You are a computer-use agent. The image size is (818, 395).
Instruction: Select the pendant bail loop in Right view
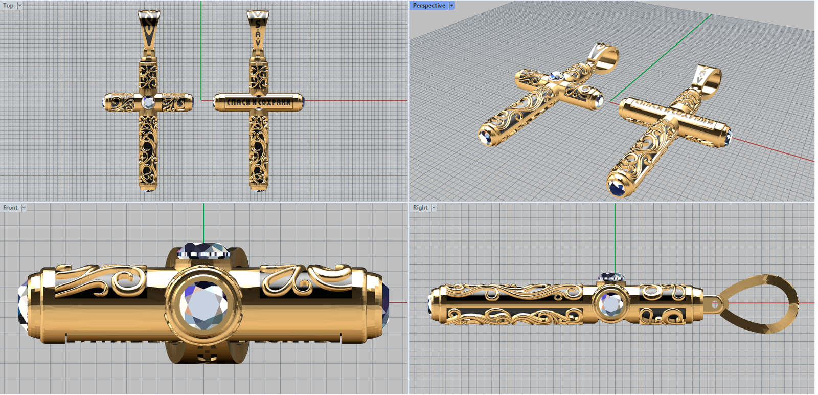point(761,303)
